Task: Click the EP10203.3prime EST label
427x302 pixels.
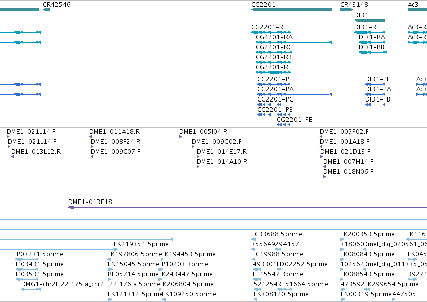Action: (183, 264)
